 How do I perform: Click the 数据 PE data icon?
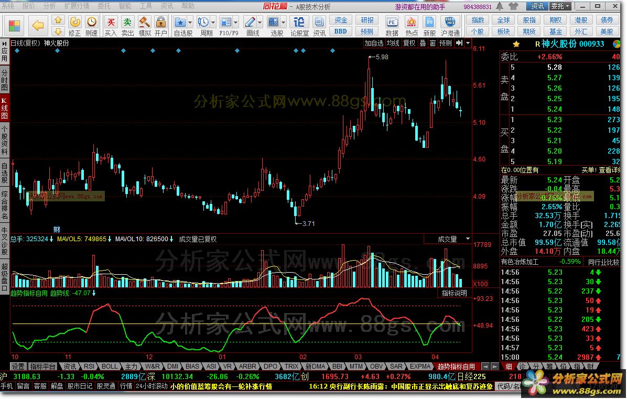pos(392,26)
